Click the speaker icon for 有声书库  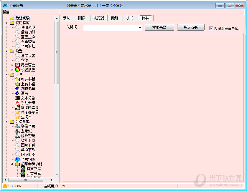click(x=23, y=169)
